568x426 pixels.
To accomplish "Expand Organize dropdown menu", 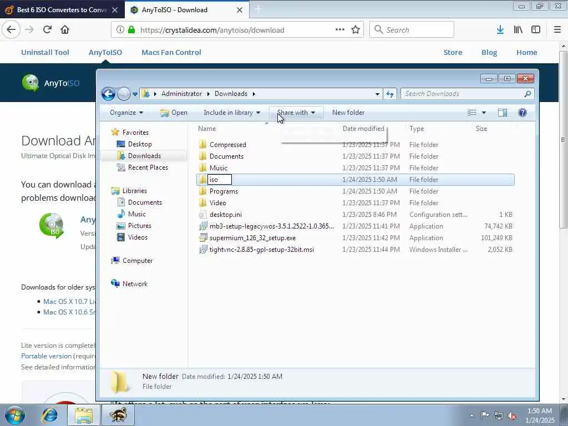I will (x=126, y=113).
